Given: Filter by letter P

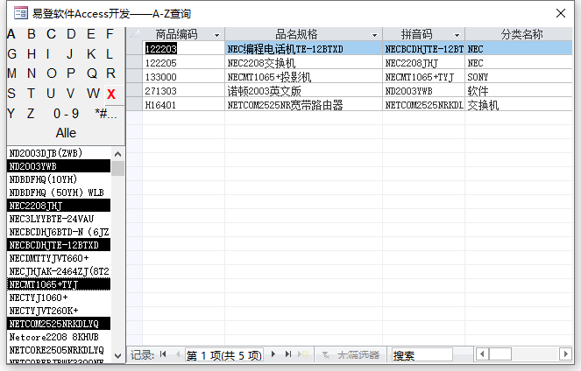Looking at the screenshot, I should coord(71,73).
